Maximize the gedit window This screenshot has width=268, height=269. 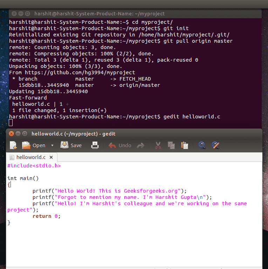pyautogui.click(x=25, y=134)
